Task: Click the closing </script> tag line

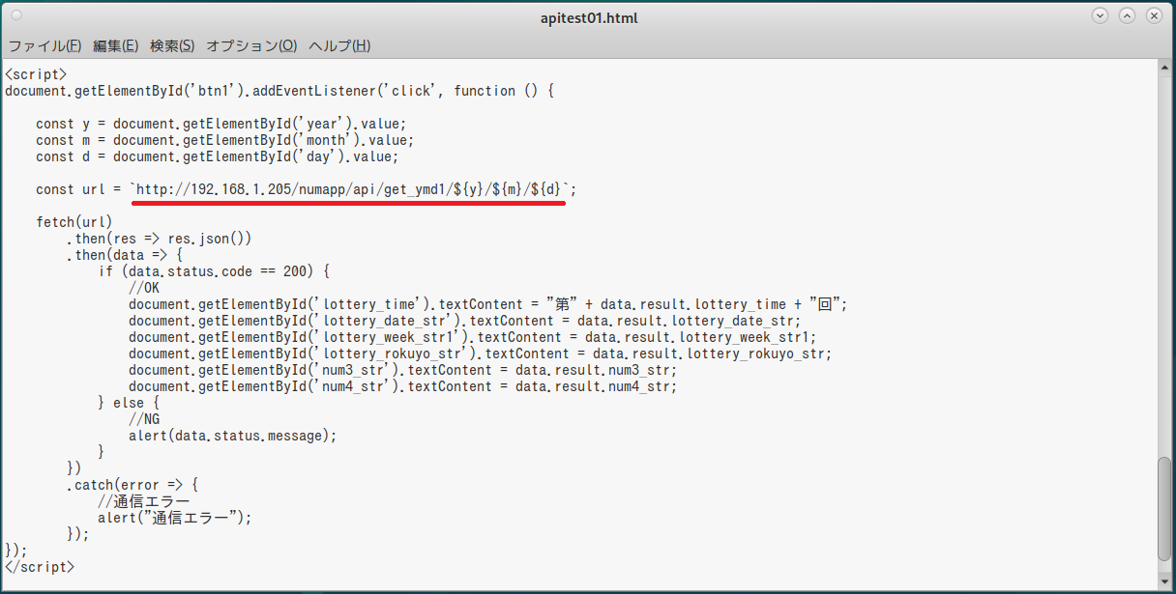Action: point(40,567)
